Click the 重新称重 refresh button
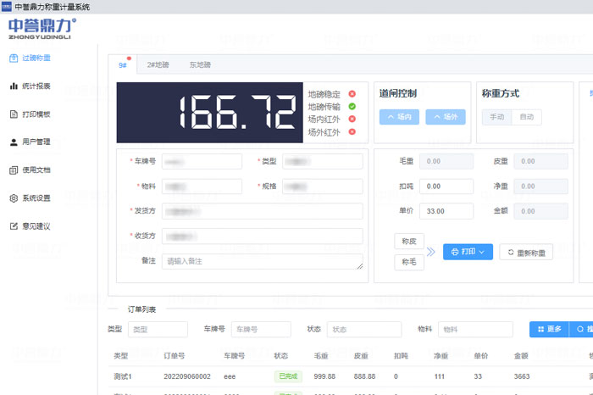The width and height of the screenshot is (593, 395). pyautogui.click(x=526, y=252)
